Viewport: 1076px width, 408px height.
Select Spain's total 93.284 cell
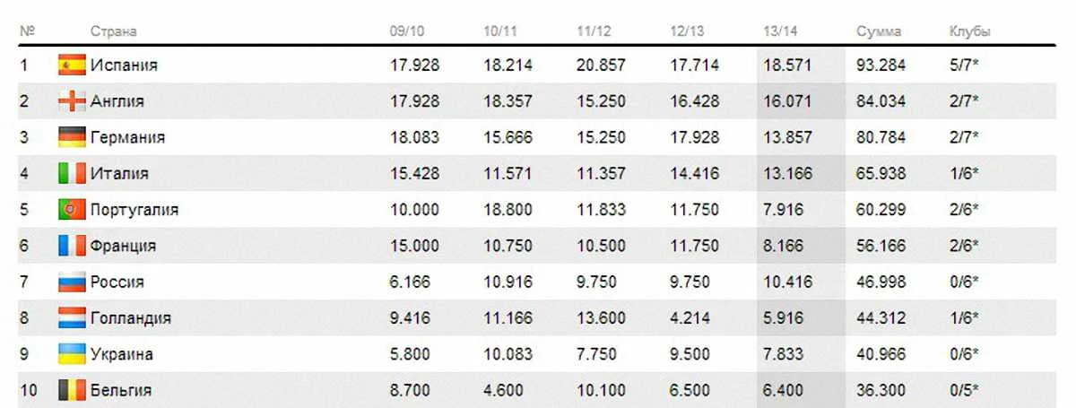pos(881,65)
